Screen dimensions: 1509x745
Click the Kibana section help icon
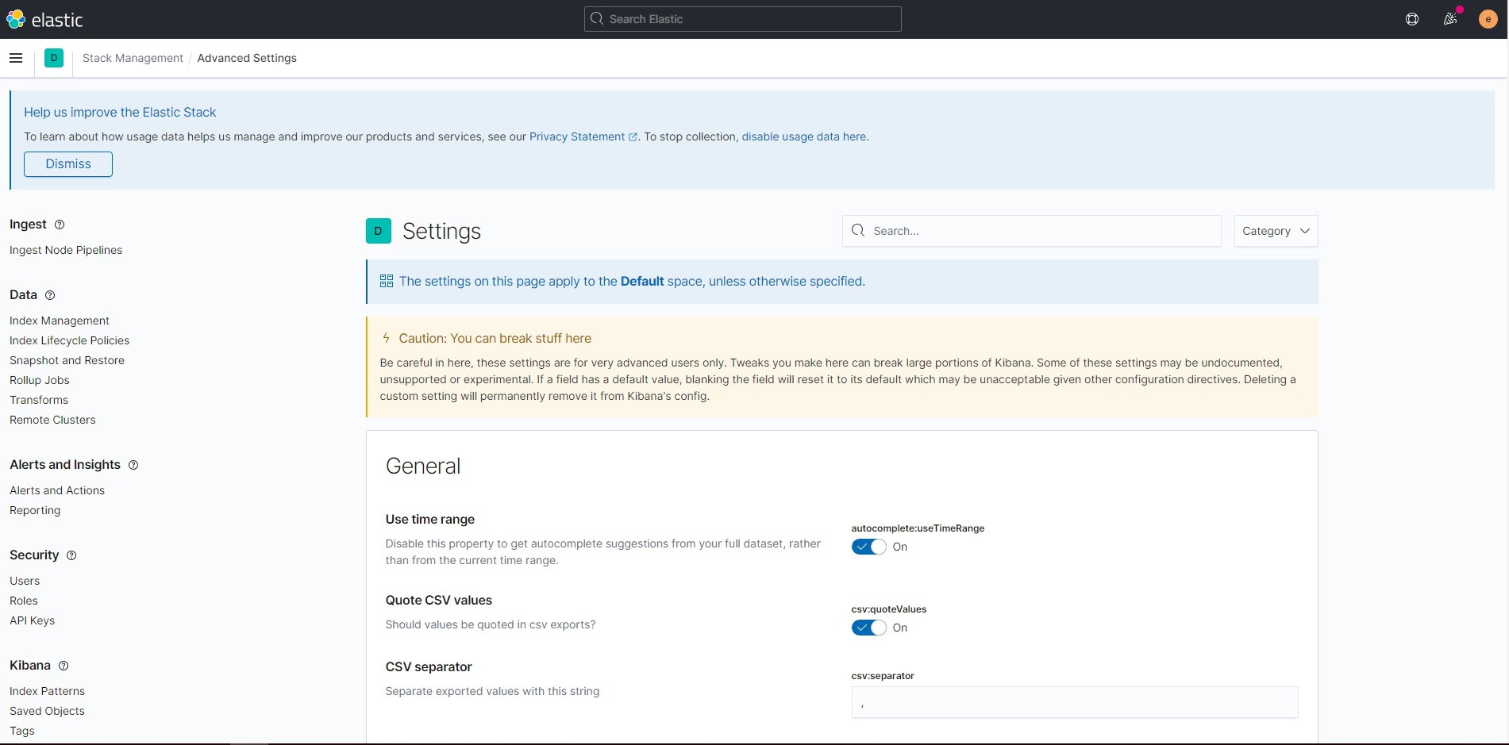[64, 666]
